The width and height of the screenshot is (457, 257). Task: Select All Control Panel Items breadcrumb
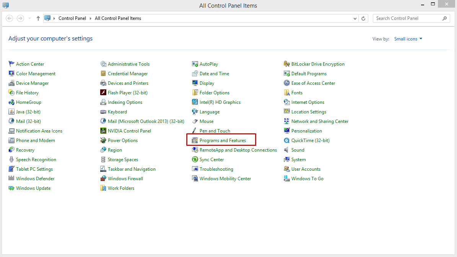pyautogui.click(x=118, y=18)
